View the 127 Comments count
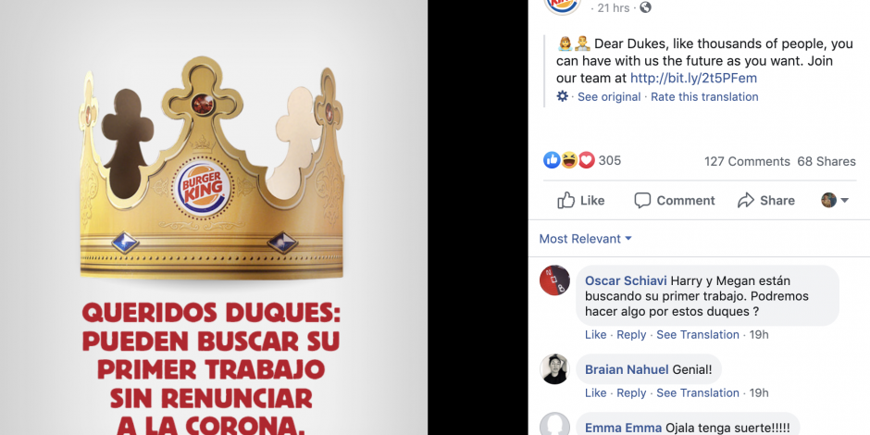Image resolution: width=870 pixels, height=435 pixels. (747, 161)
